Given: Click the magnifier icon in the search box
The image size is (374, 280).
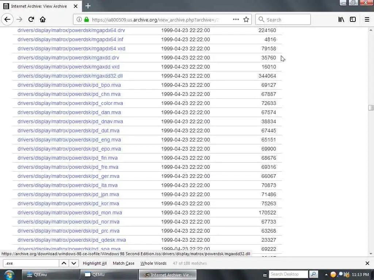Looking at the screenshot, I should [262, 20].
